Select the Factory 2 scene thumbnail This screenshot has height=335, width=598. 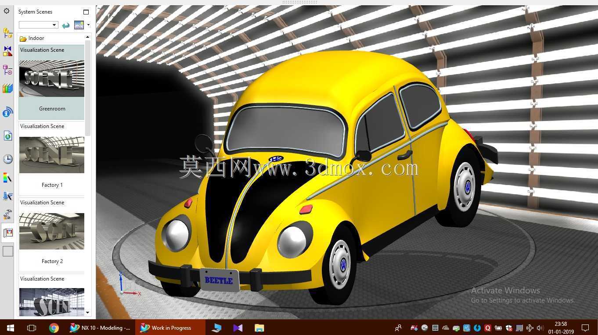[x=51, y=231]
